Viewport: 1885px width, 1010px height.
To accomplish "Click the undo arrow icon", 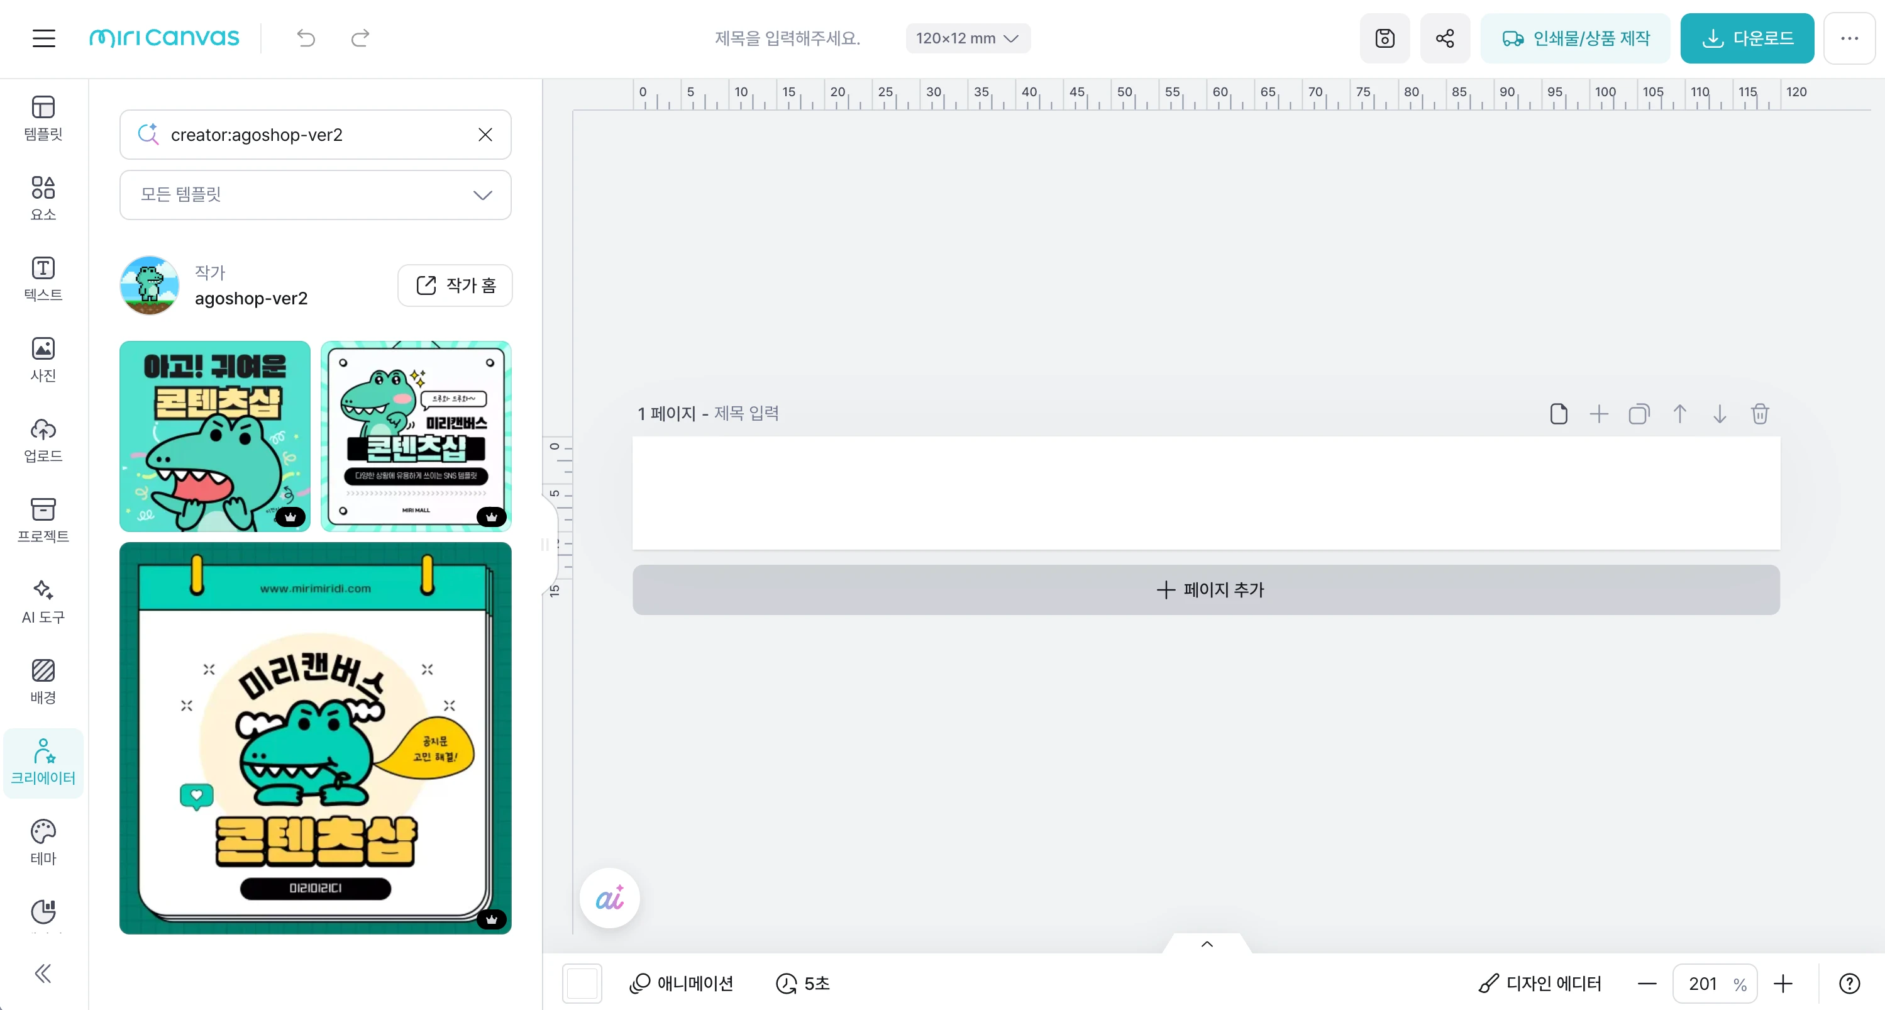I will tap(306, 38).
